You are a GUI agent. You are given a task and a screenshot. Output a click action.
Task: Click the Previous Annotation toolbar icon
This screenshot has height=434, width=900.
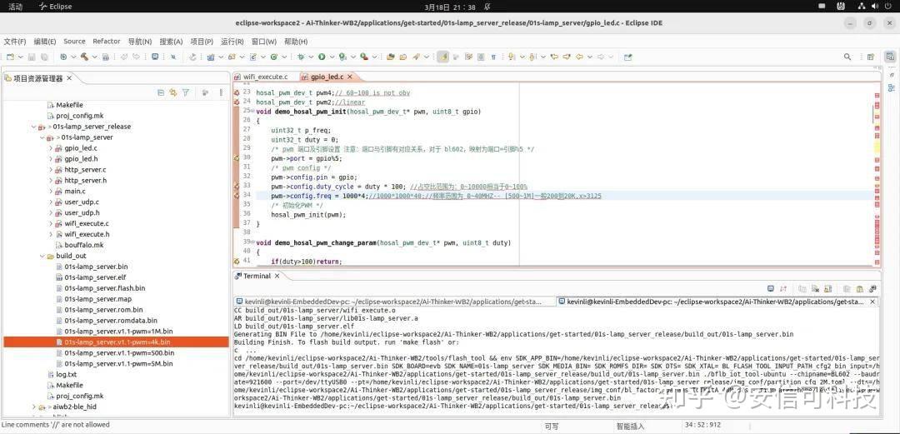(x=532, y=57)
